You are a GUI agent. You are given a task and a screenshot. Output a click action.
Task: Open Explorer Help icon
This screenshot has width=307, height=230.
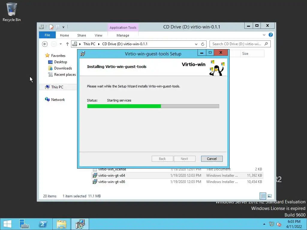[x=271, y=35]
